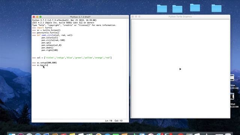This screenshot has height=135, width=240.
Task: Click the 'def semi_circle(col, rad, val):' line
Action: pyautogui.click(x=55, y=35)
